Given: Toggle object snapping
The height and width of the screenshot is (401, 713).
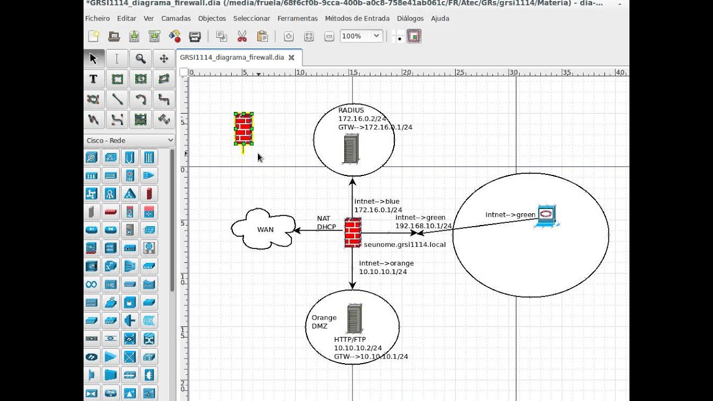Looking at the screenshot, I should (x=414, y=37).
